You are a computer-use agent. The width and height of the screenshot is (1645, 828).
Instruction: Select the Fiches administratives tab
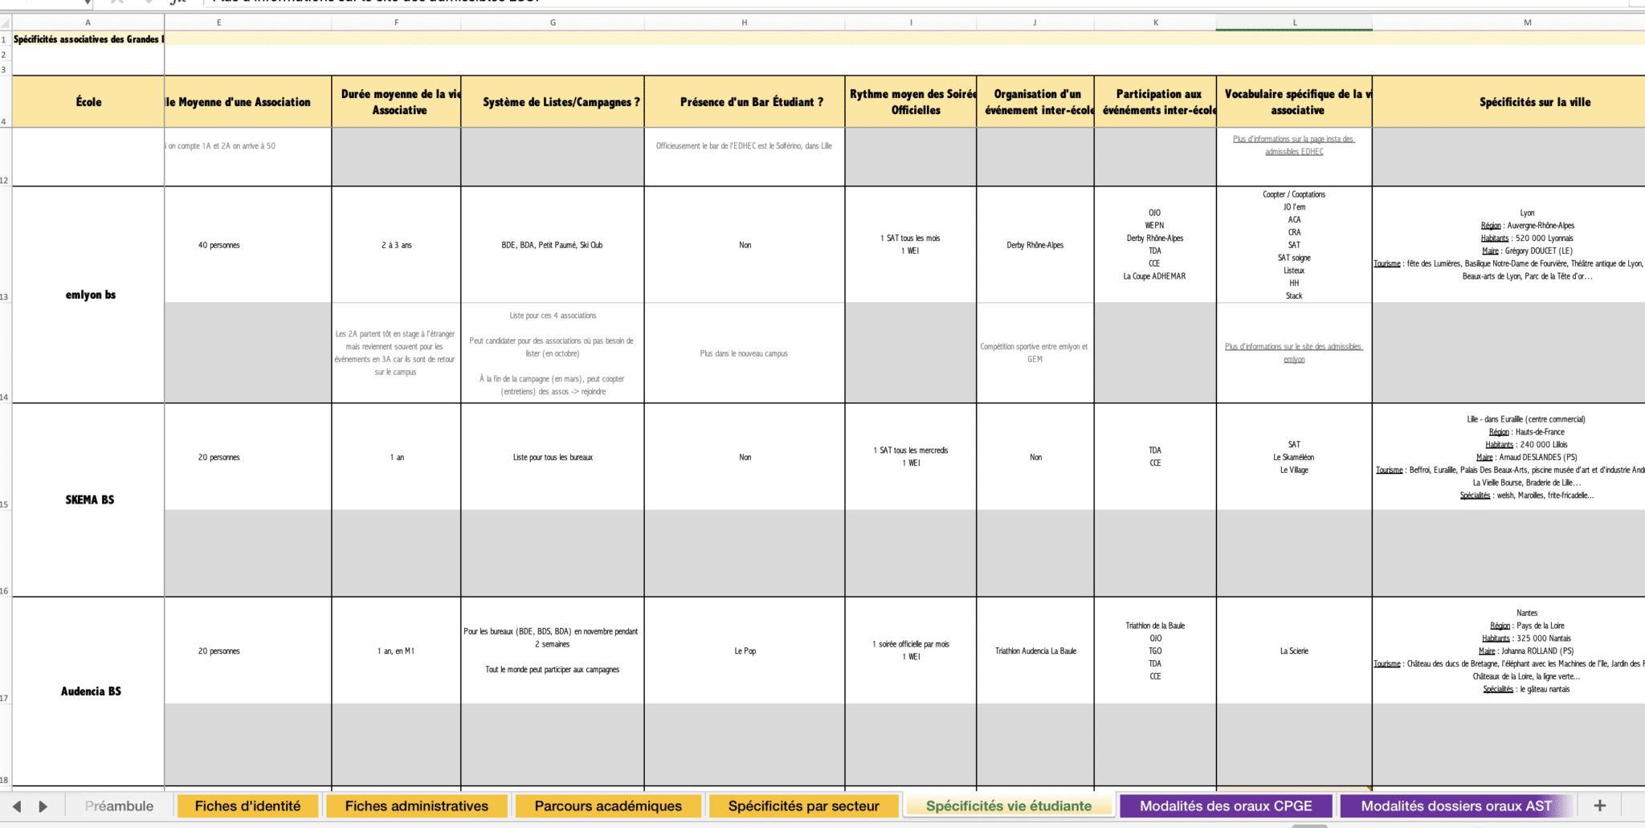[x=416, y=806]
